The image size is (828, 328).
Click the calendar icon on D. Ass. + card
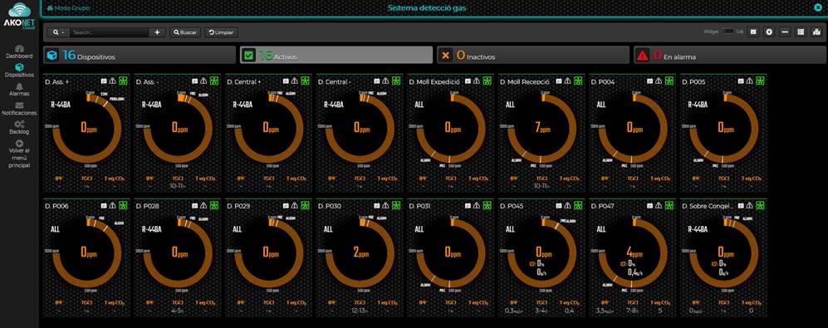[104, 81]
